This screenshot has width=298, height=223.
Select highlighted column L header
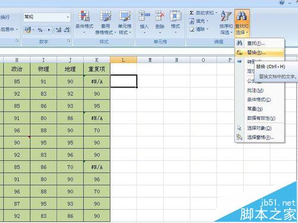pyautogui.click(x=123, y=60)
